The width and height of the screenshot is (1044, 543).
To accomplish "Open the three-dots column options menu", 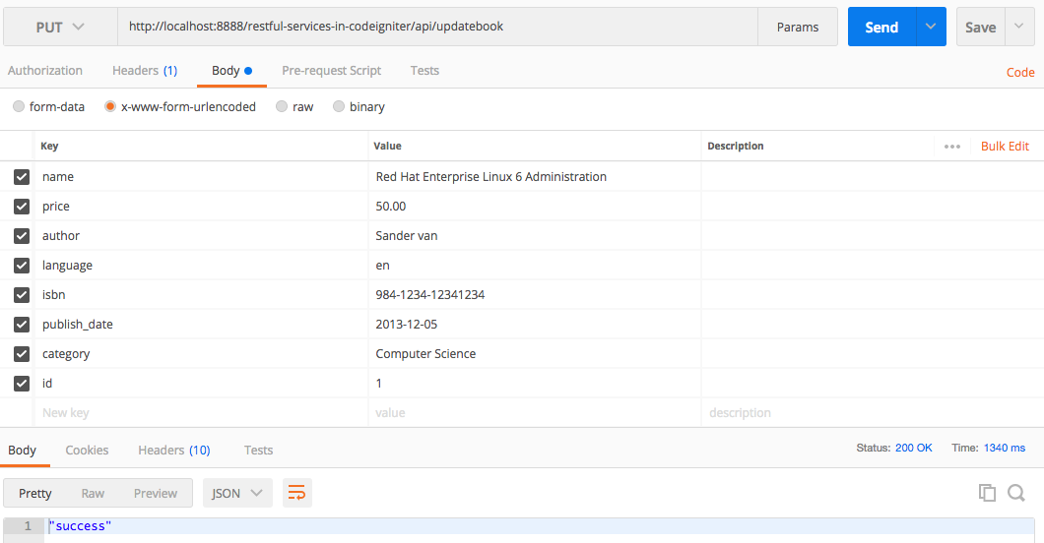I will click(951, 147).
